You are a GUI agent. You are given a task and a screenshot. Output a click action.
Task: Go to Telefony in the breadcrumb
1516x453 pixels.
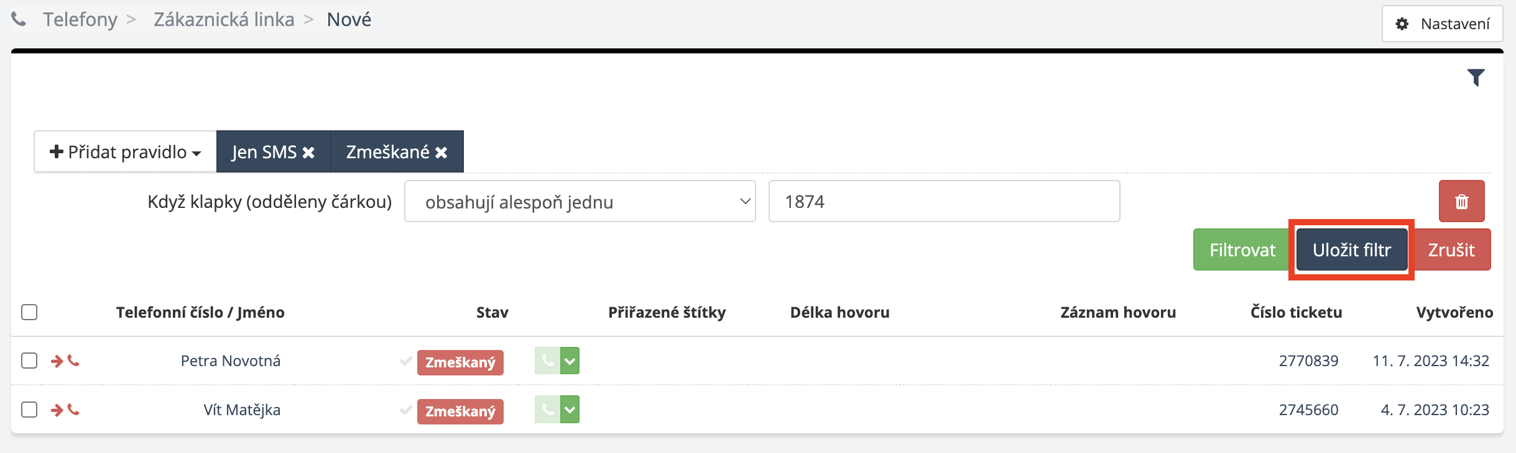[80, 20]
